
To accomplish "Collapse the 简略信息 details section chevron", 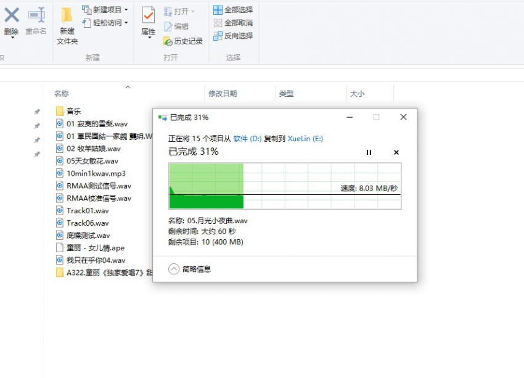I will point(174,269).
